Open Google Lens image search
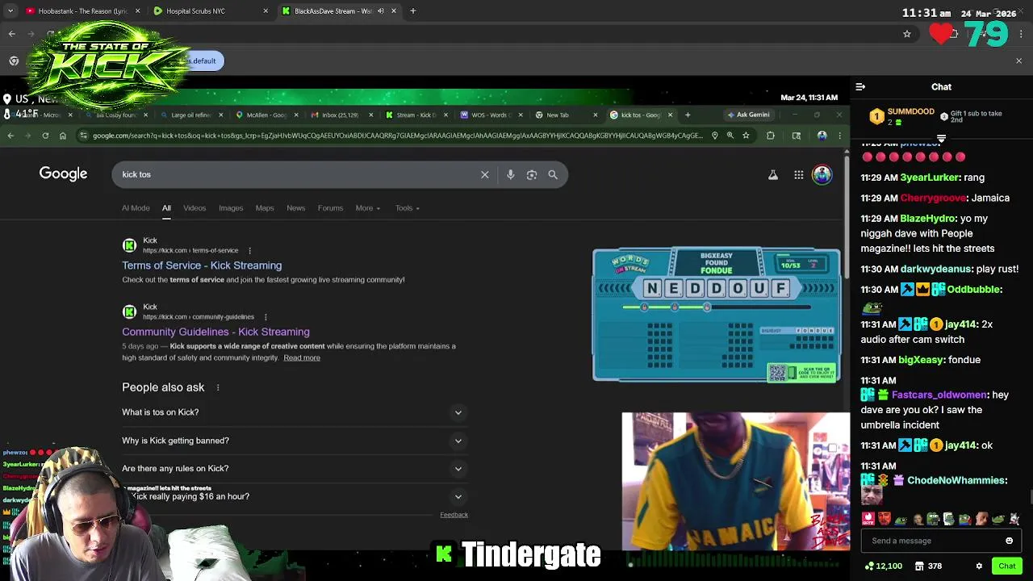 coord(532,174)
